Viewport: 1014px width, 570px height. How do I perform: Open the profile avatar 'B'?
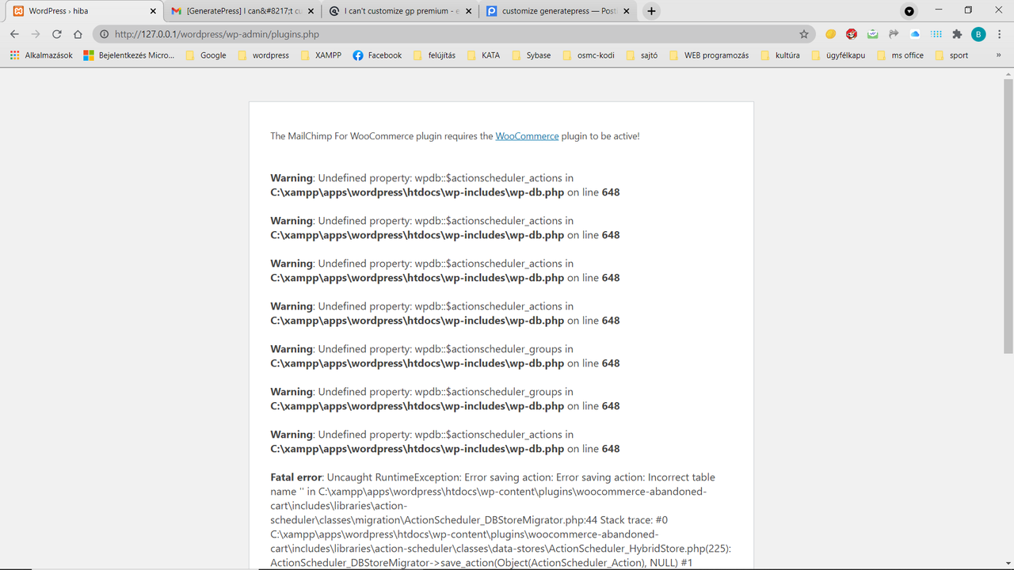click(978, 34)
